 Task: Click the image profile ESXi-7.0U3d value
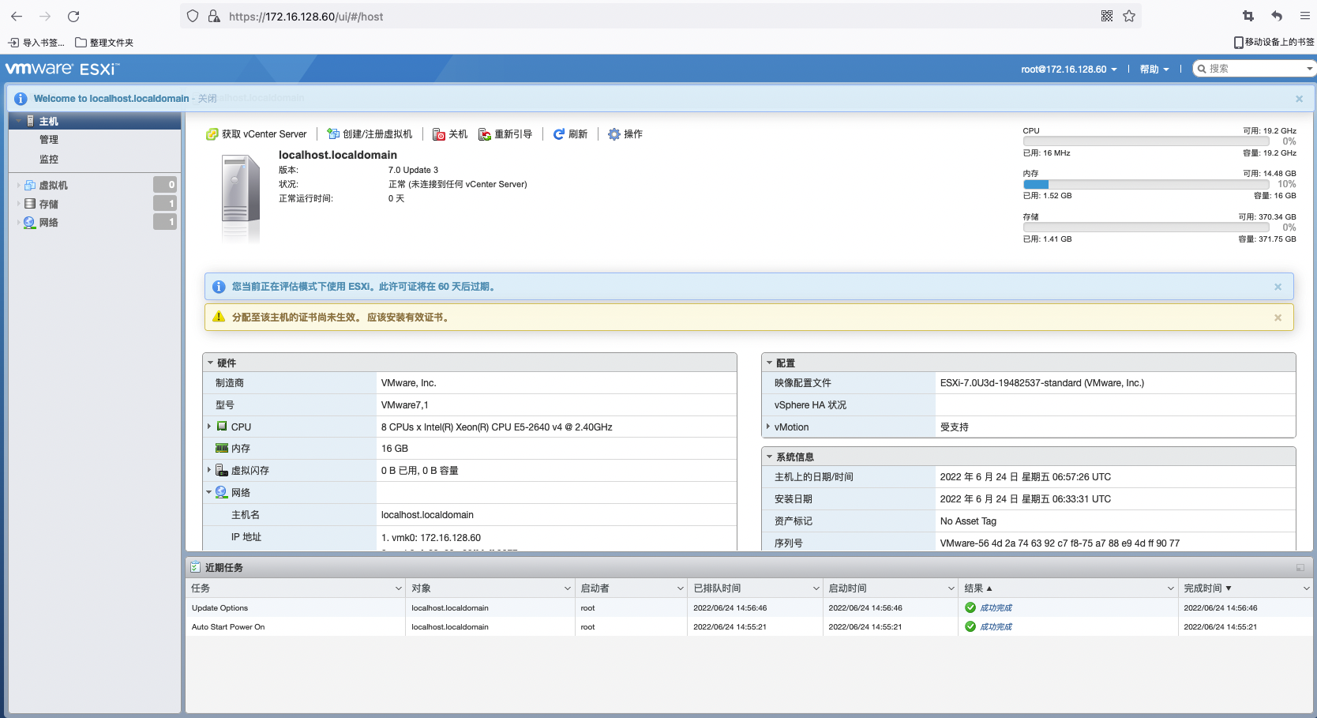pyautogui.click(x=1041, y=383)
